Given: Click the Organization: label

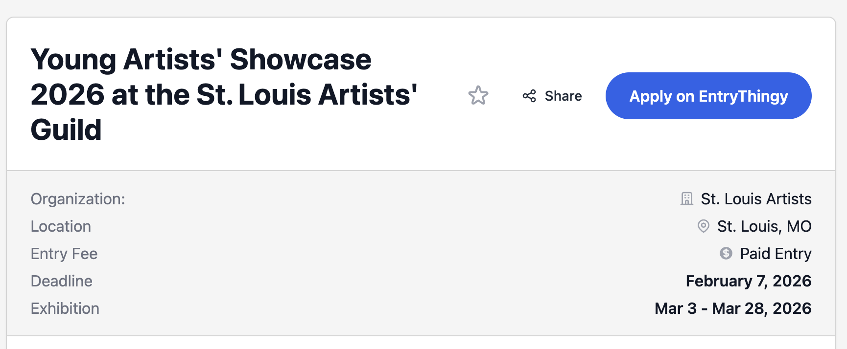Looking at the screenshot, I should coord(78,199).
